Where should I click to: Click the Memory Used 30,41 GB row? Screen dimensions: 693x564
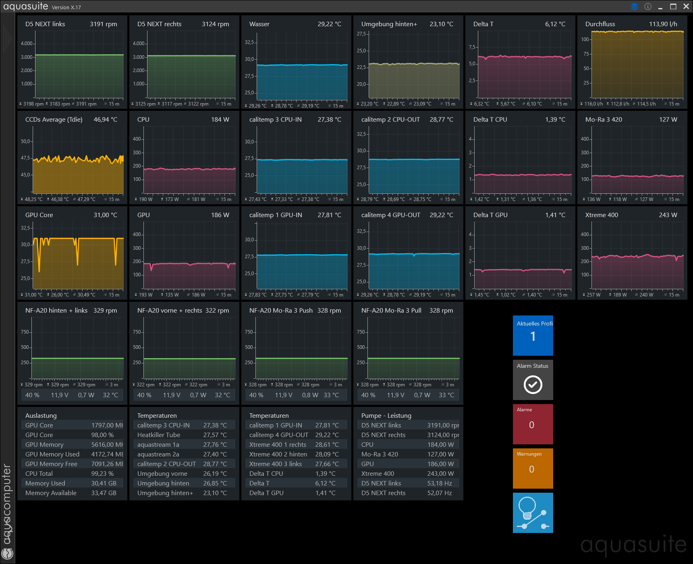coord(72,483)
